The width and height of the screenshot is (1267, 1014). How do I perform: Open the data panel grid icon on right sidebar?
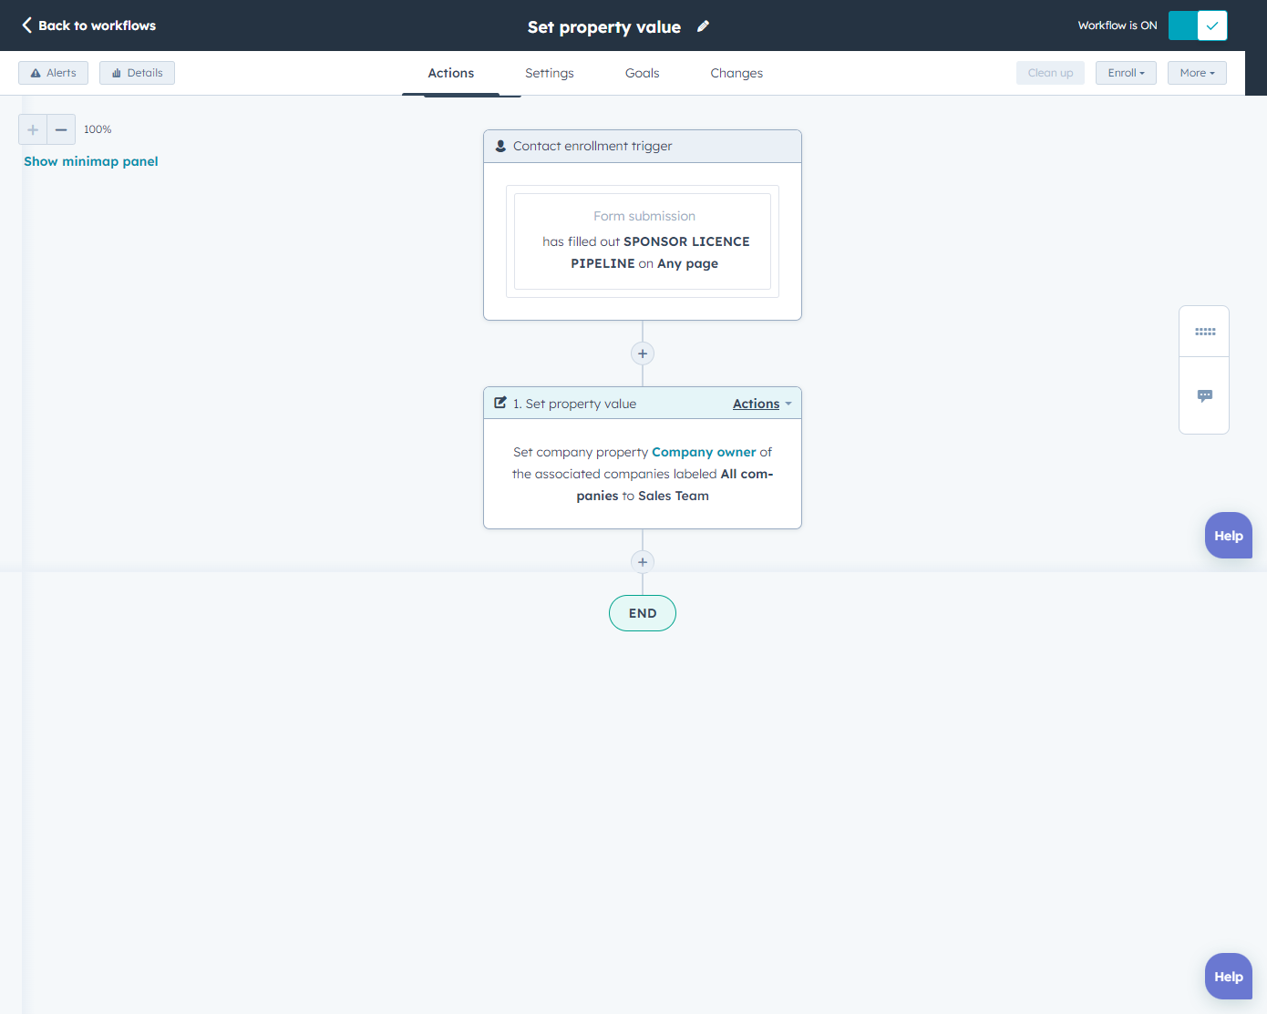1204,331
